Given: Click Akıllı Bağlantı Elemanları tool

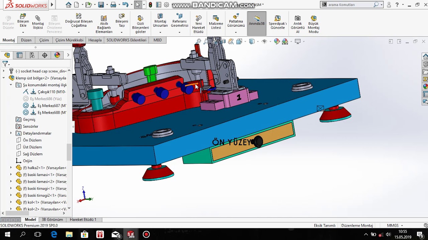Looking at the screenshot, I should coord(104,24).
